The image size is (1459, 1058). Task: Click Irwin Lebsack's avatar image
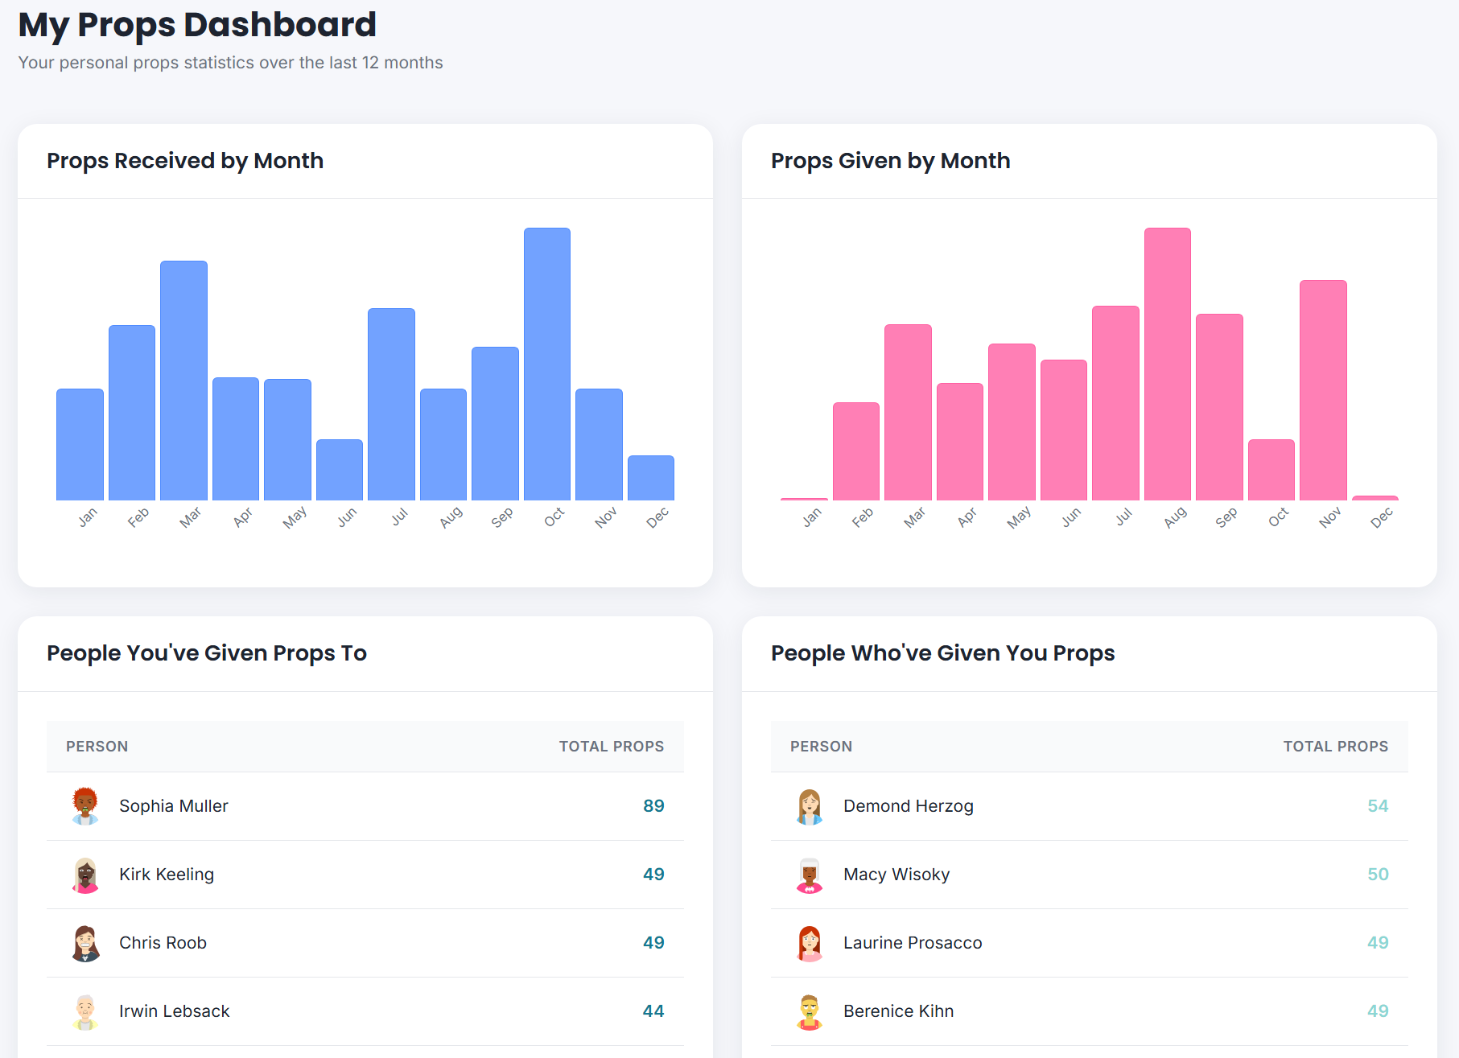85,1011
